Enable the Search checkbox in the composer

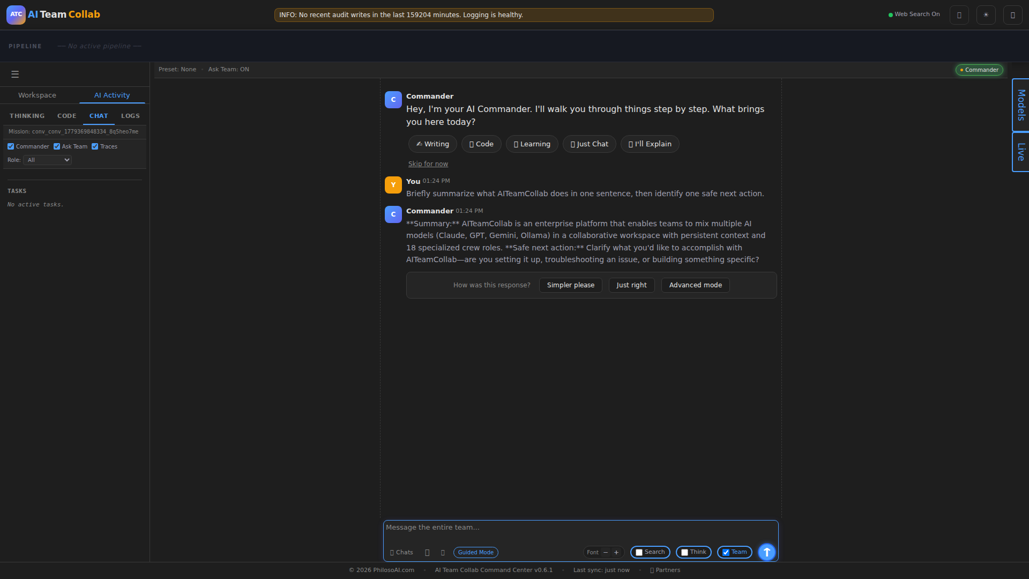point(639,553)
